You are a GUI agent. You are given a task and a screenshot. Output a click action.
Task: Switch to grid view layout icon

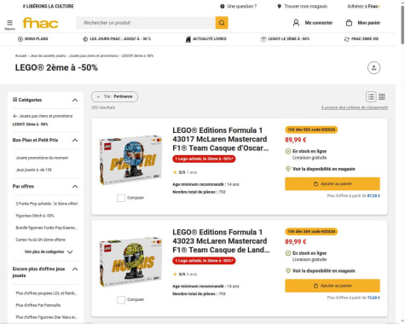pyautogui.click(x=382, y=97)
